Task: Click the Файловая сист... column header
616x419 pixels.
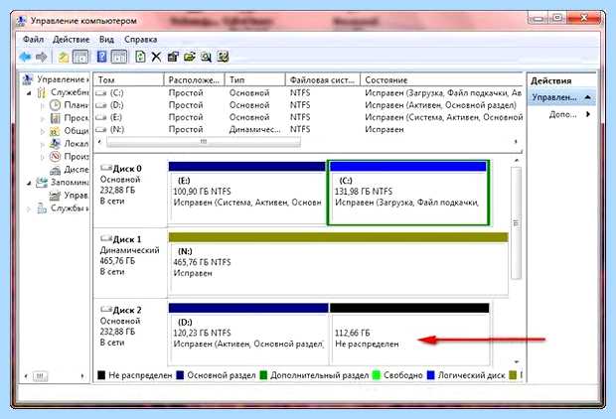Action: coord(323,79)
